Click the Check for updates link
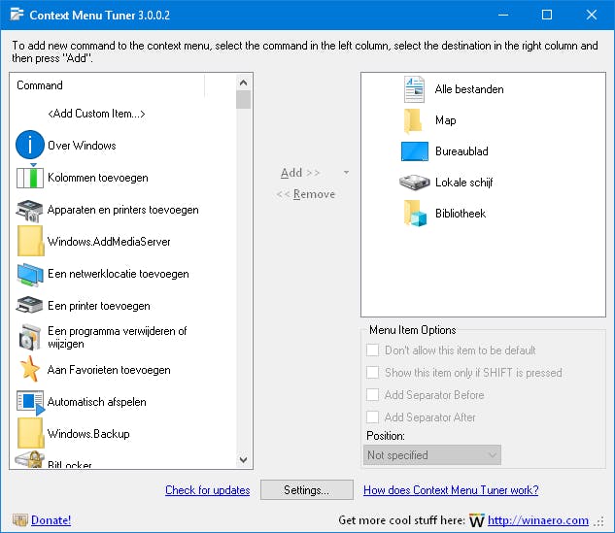Image resolution: width=615 pixels, height=533 pixels. [x=207, y=490]
